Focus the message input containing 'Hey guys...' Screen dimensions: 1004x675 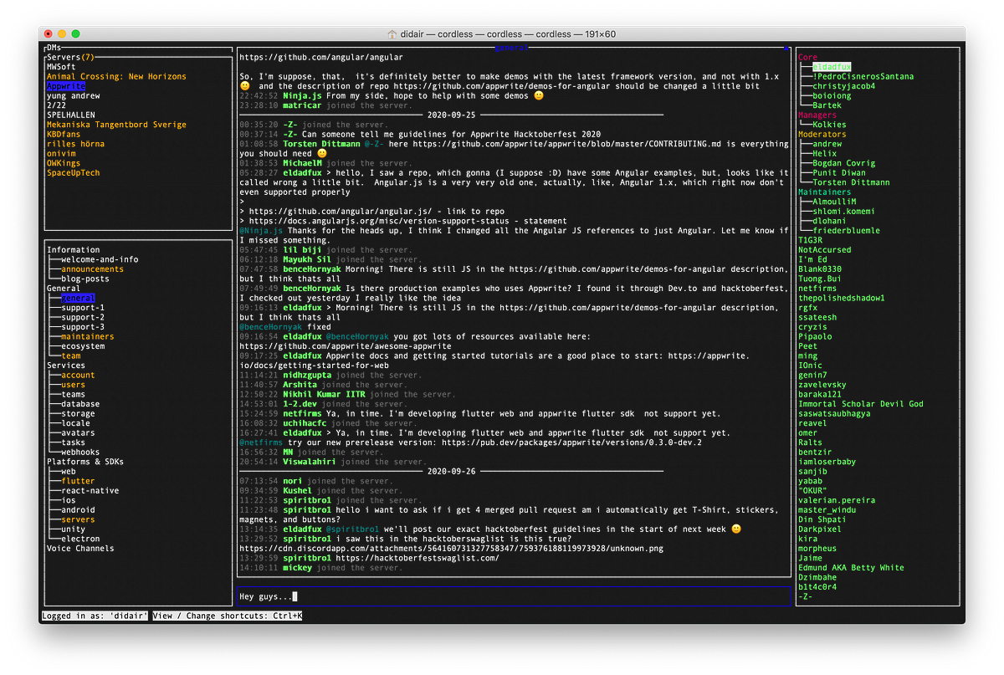[514, 596]
